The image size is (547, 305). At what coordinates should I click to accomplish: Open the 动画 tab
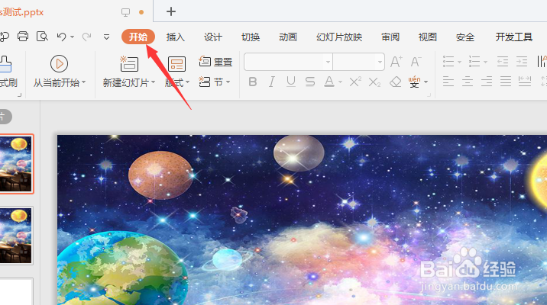(x=288, y=37)
